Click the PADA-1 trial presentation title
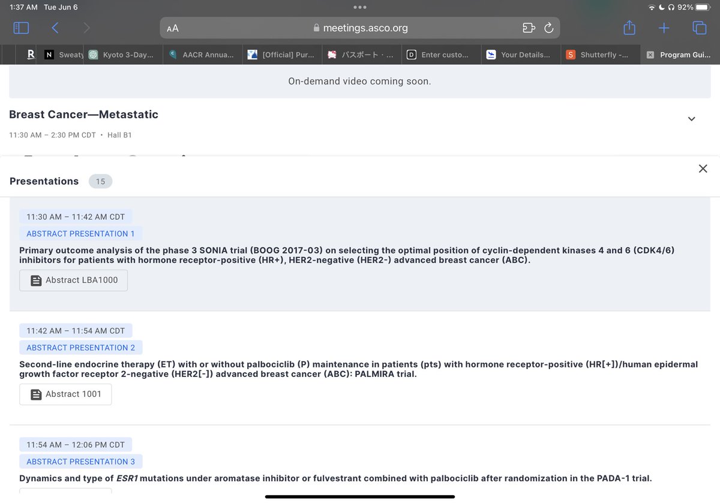Image resolution: width=720 pixels, height=503 pixels. (335, 478)
